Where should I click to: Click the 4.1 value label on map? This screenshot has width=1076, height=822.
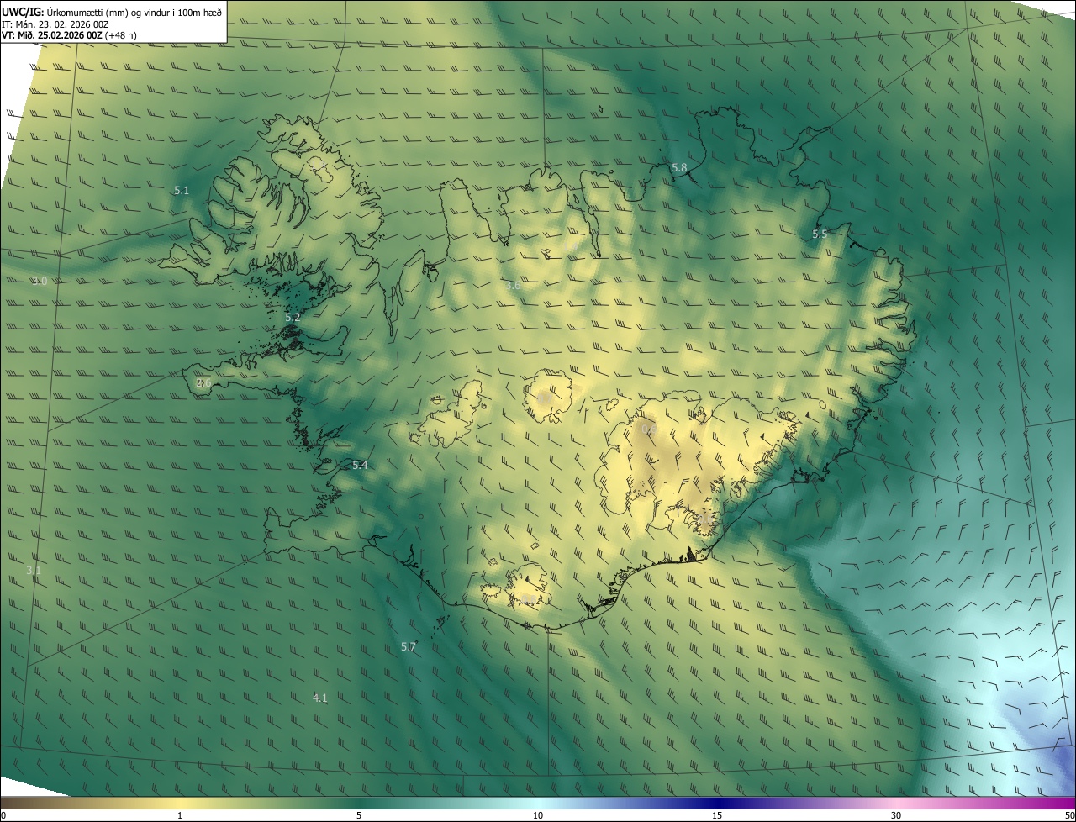(x=319, y=698)
